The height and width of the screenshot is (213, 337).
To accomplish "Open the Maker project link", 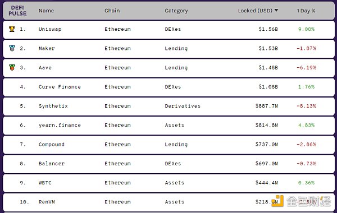I will point(47,48).
